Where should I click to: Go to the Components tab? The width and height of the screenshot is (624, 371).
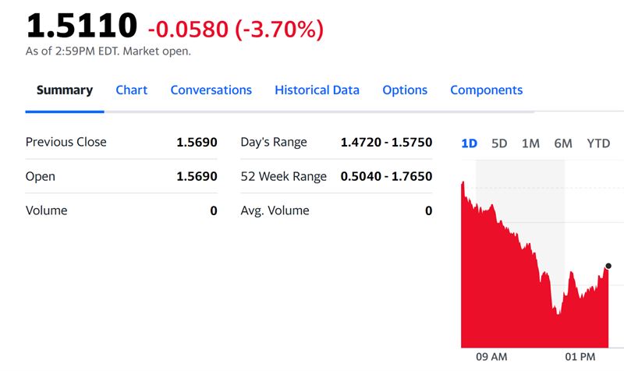click(x=486, y=90)
